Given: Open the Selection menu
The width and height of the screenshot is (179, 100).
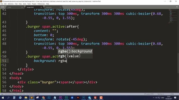Looking at the screenshot, I should click(11, 4).
